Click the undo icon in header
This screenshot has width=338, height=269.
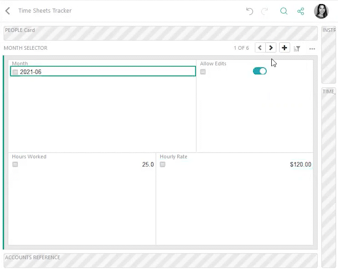pos(249,11)
